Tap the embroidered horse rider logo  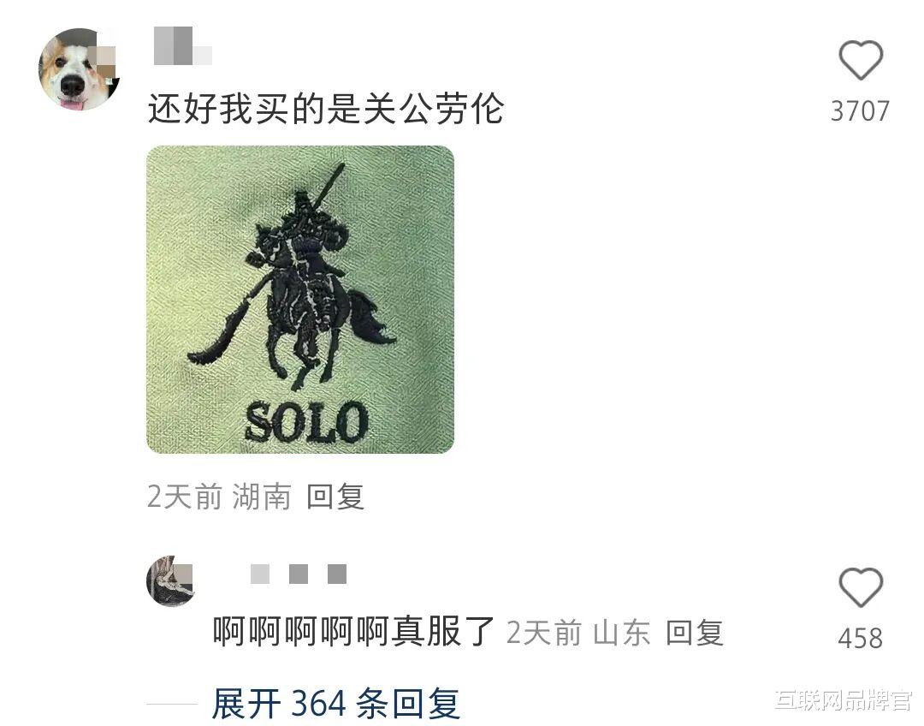(x=290, y=277)
